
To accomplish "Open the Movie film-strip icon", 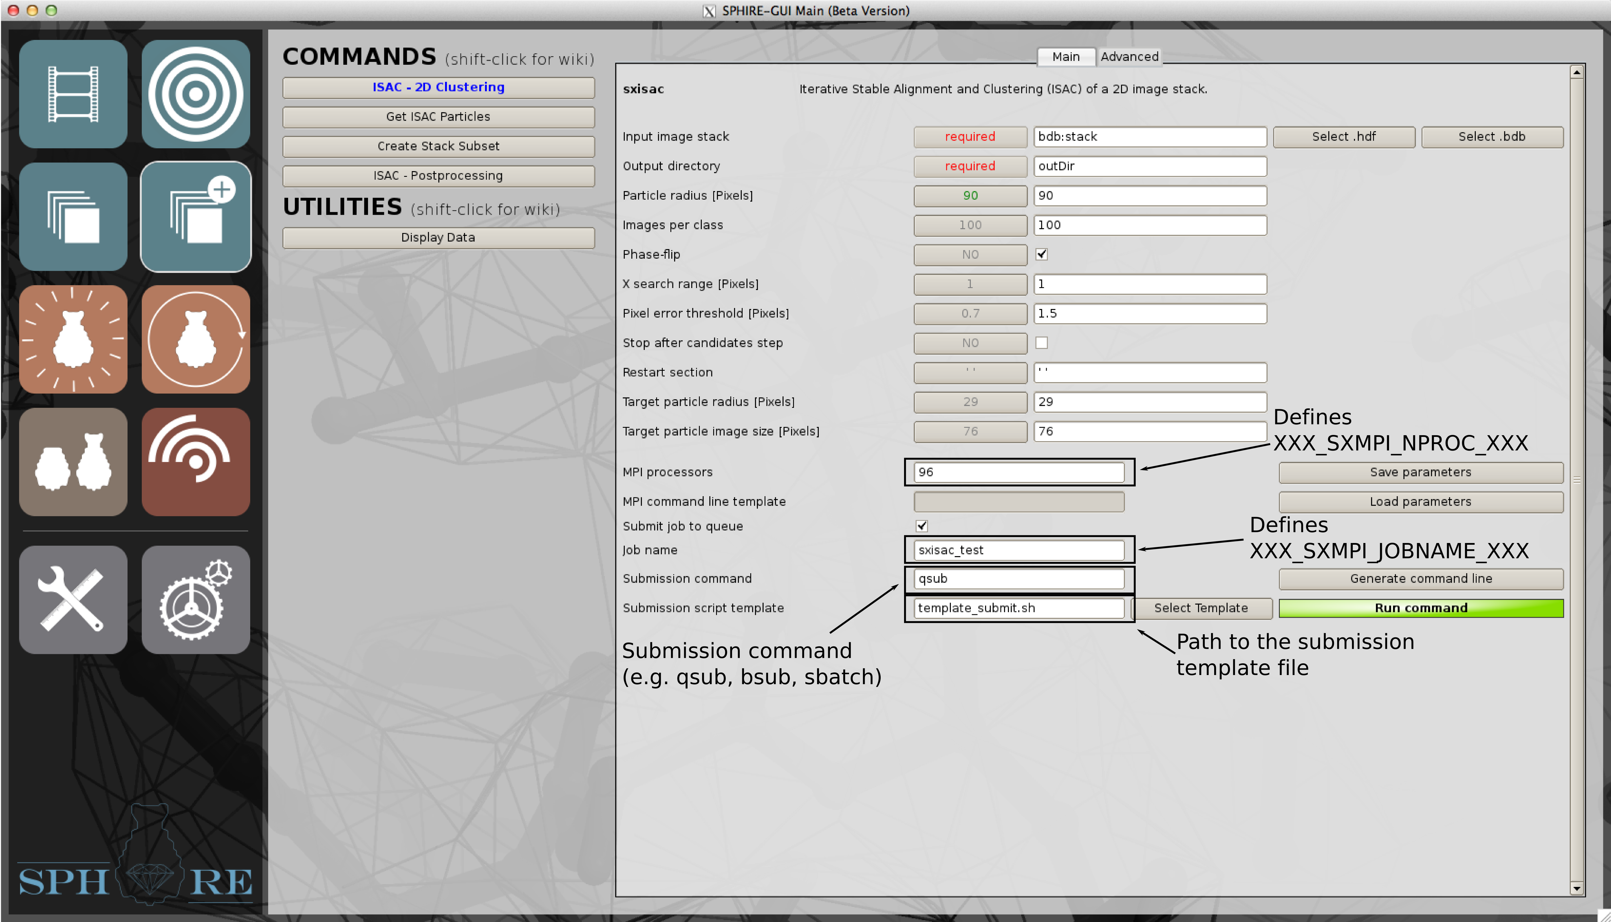I will pos(73,94).
